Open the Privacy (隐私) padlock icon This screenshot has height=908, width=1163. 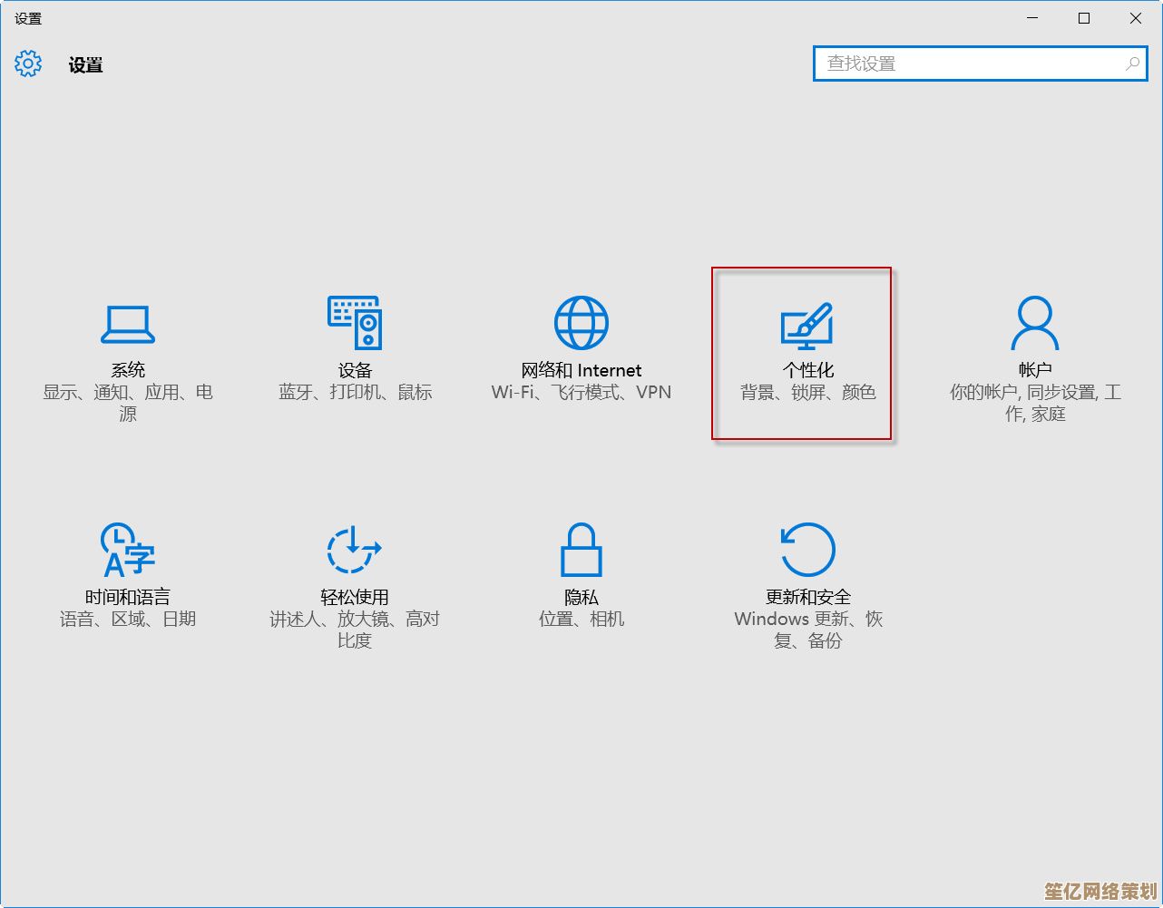[x=581, y=550]
